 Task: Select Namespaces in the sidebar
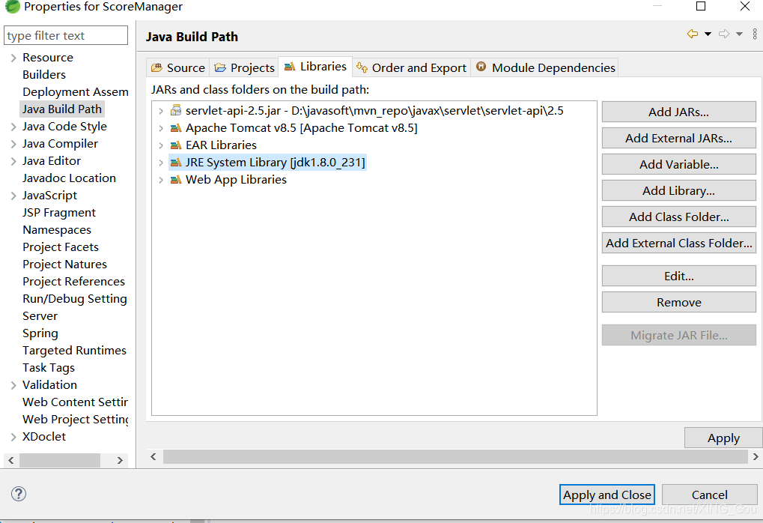(x=57, y=230)
